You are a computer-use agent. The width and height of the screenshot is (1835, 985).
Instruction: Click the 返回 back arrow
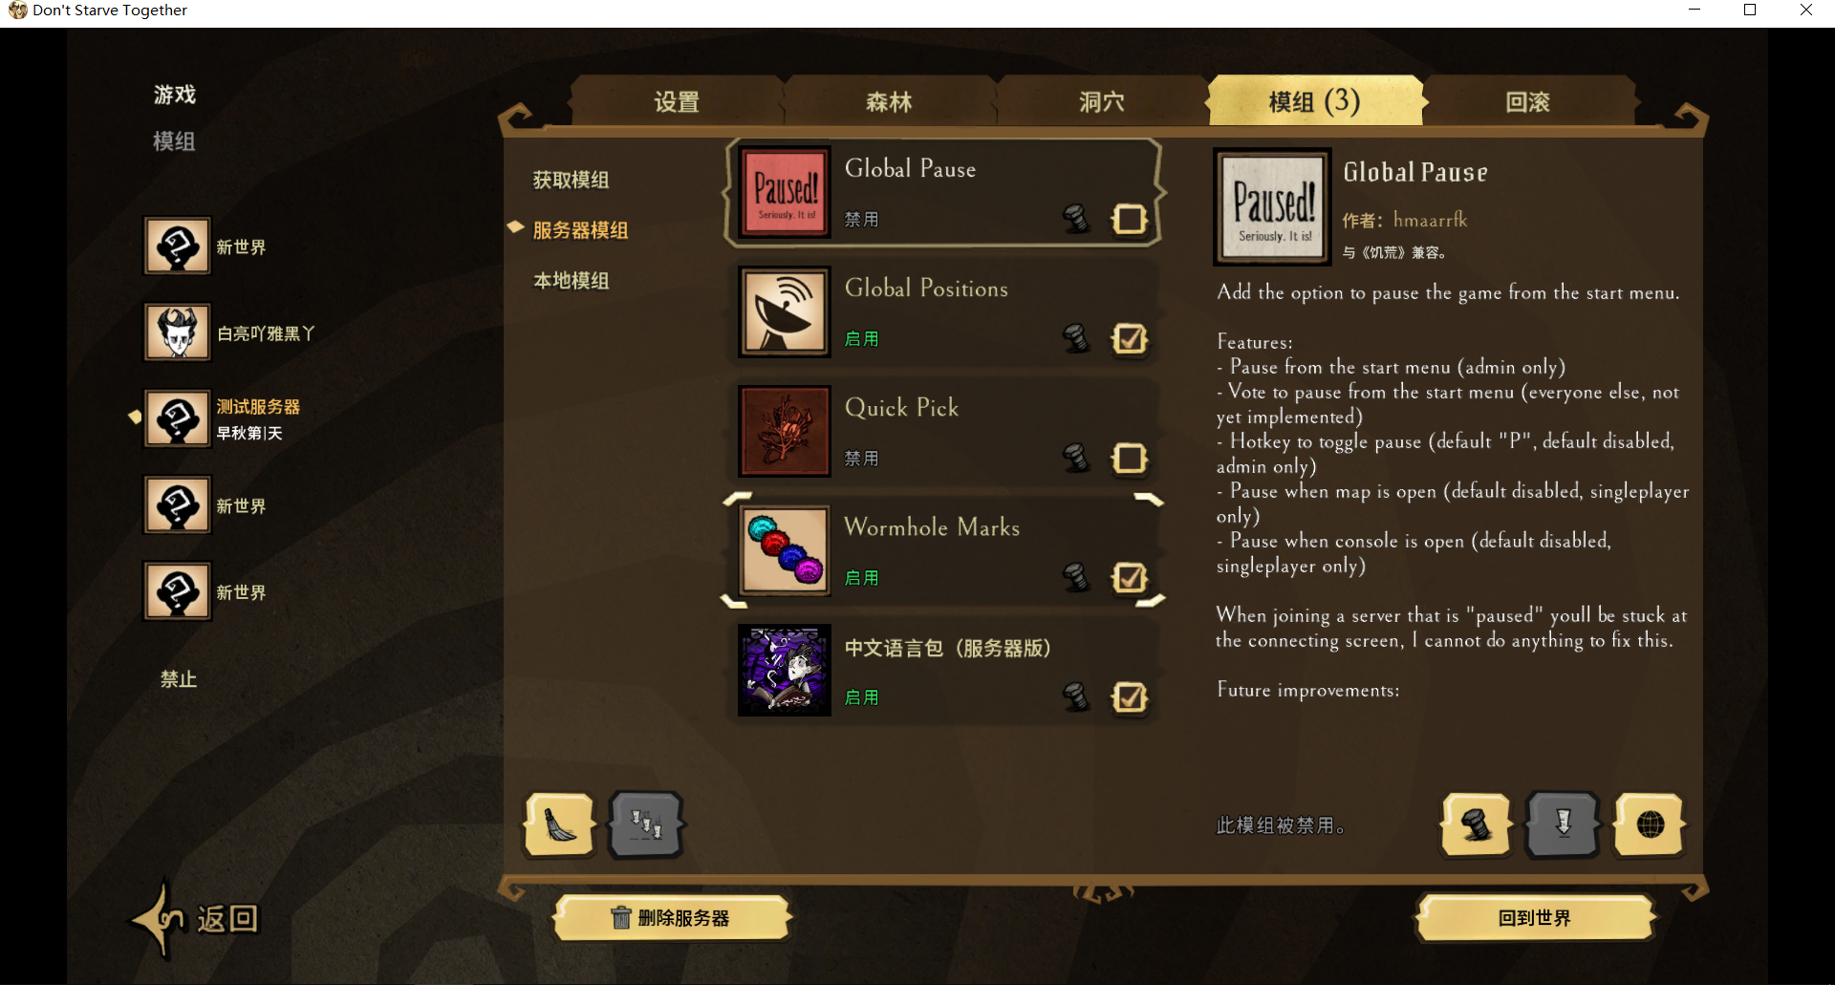point(196,918)
